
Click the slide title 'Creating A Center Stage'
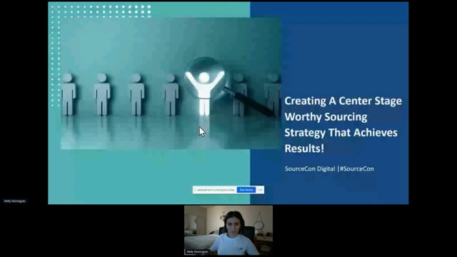(343, 101)
